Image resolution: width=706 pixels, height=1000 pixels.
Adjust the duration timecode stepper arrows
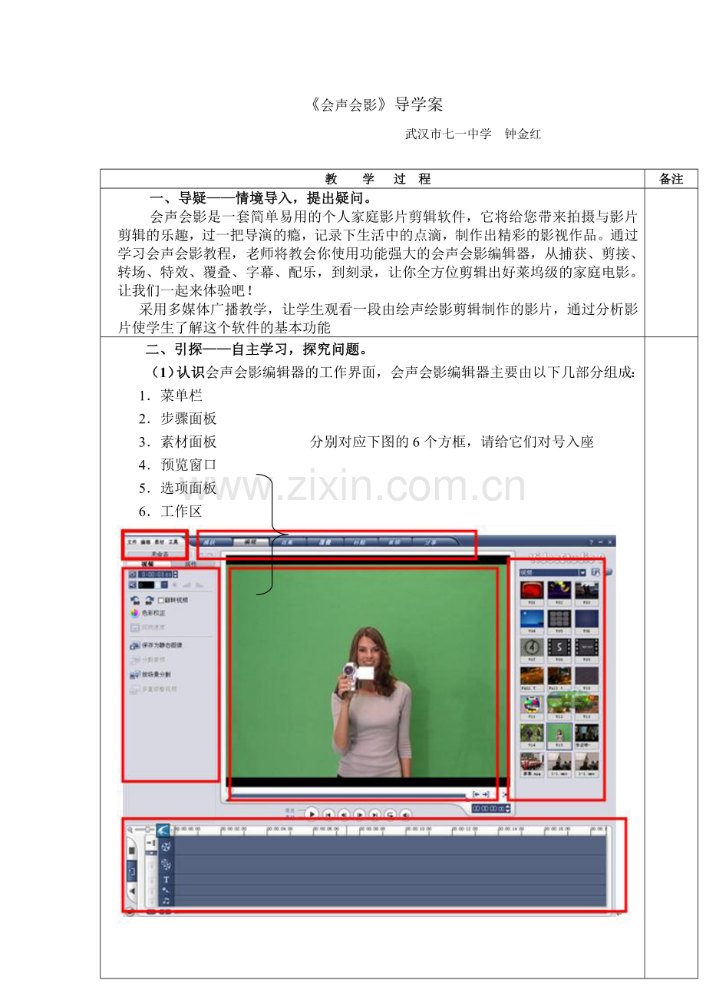tap(176, 574)
